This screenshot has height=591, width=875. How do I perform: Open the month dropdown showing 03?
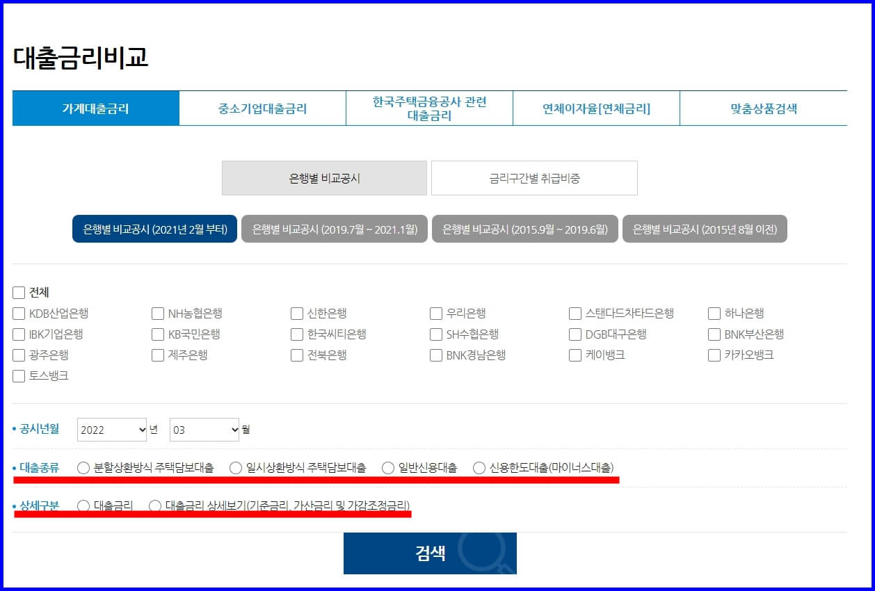click(x=204, y=429)
